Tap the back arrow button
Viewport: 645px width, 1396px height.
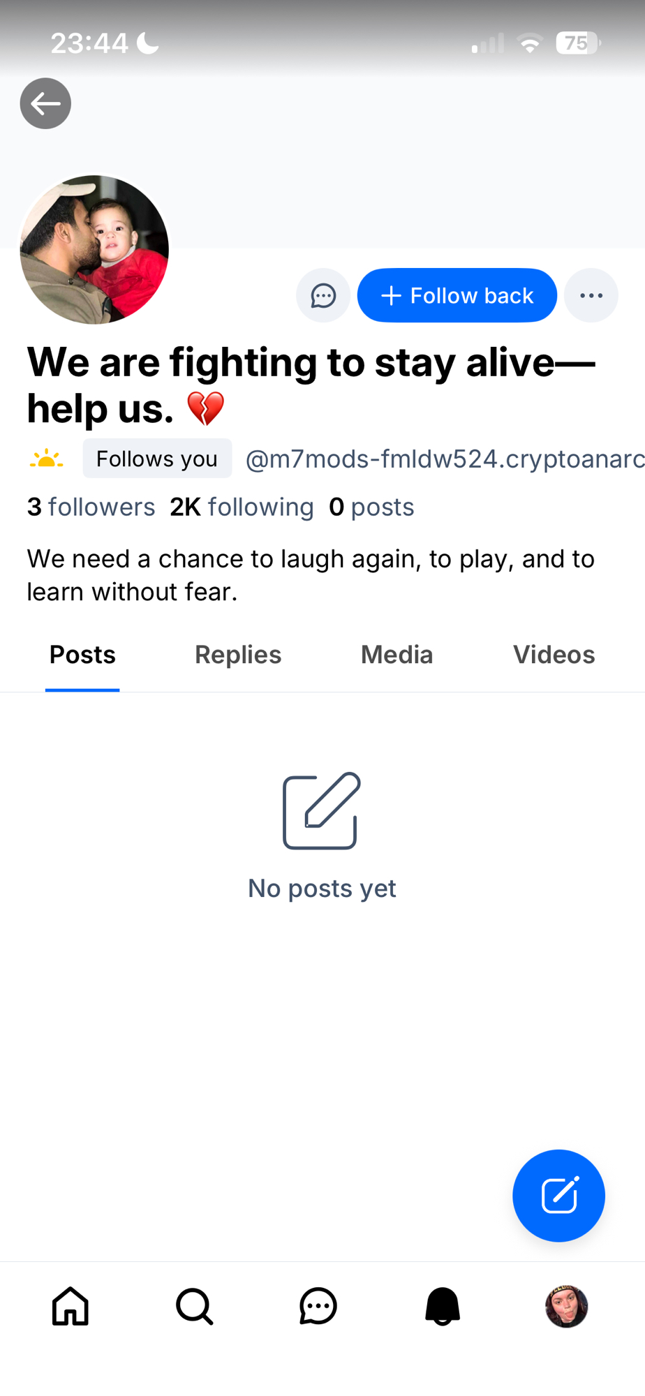pyautogui.click(x=45, y=103)
